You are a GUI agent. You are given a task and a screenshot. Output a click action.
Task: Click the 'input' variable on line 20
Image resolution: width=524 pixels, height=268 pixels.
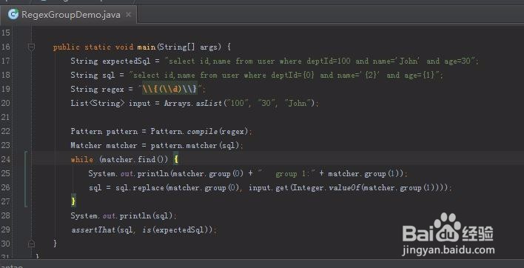(140, 103)
